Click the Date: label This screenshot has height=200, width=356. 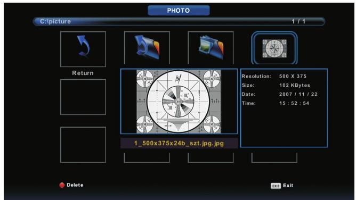click(248, 94)
